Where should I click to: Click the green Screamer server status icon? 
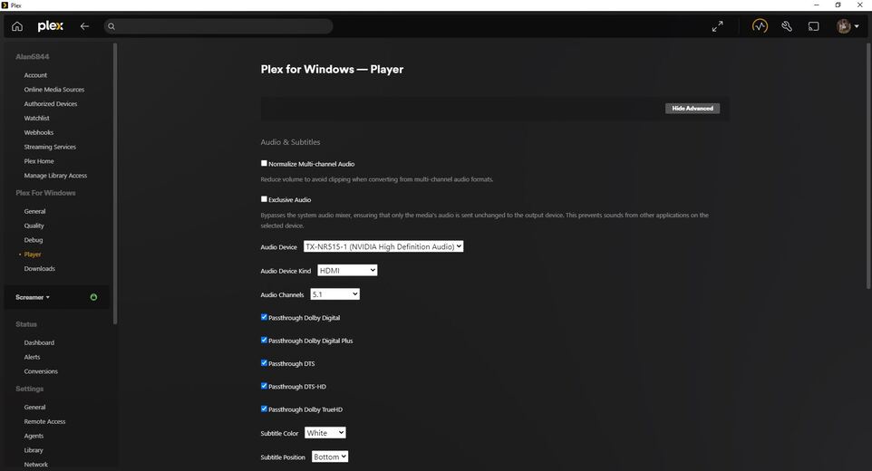click(93, 297)
